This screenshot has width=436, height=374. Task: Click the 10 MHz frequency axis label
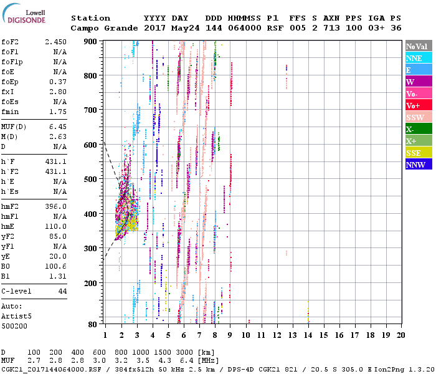click(x=245, y=335)
